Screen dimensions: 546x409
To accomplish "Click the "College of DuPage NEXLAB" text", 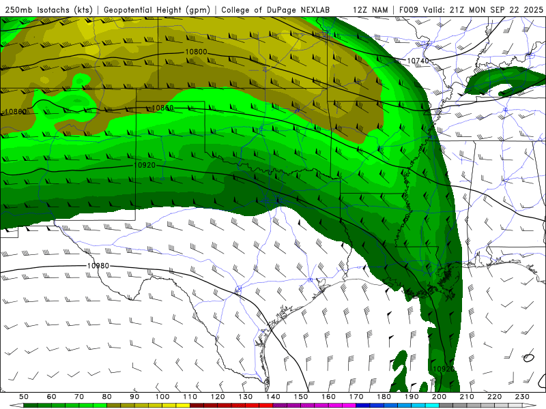I will point(276,10).
